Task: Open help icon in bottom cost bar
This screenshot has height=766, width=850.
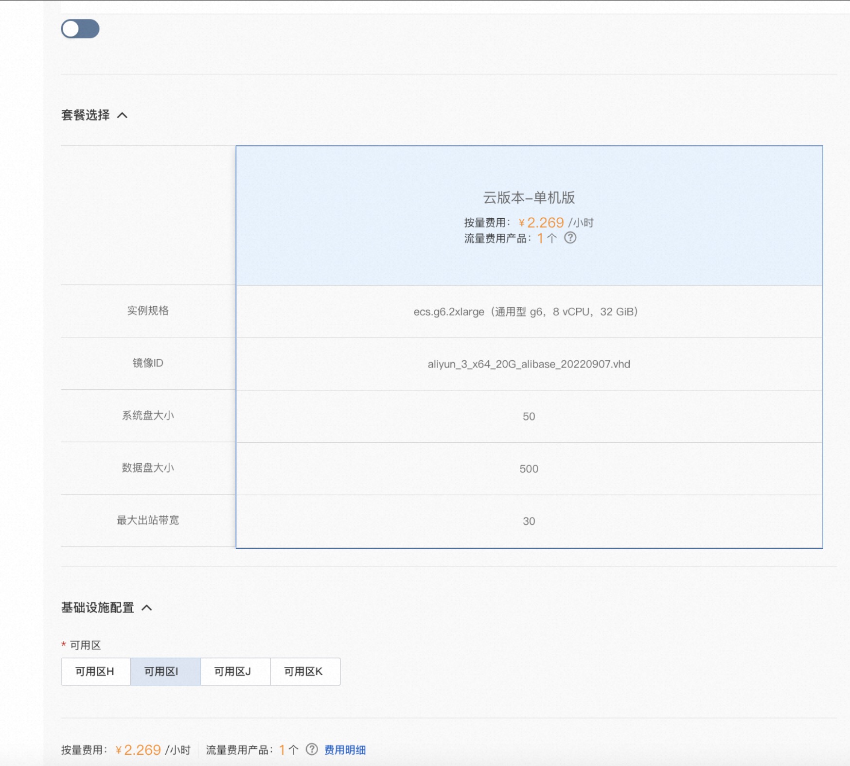Action: coord(312,749)
